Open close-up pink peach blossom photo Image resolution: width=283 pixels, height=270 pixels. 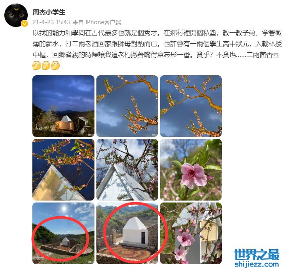pos(191,170)
